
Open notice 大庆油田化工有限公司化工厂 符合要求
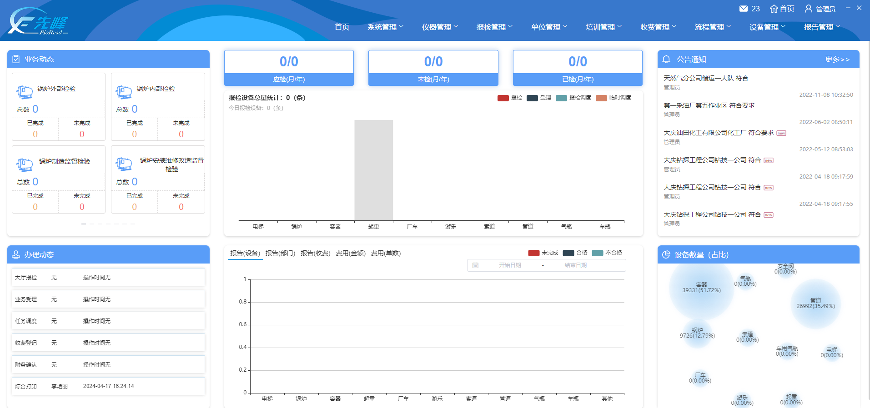[719, 133]
